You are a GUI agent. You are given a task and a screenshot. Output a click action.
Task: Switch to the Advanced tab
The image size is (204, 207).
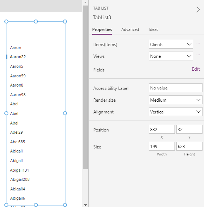pyautogui.click(x=130, y=29)
